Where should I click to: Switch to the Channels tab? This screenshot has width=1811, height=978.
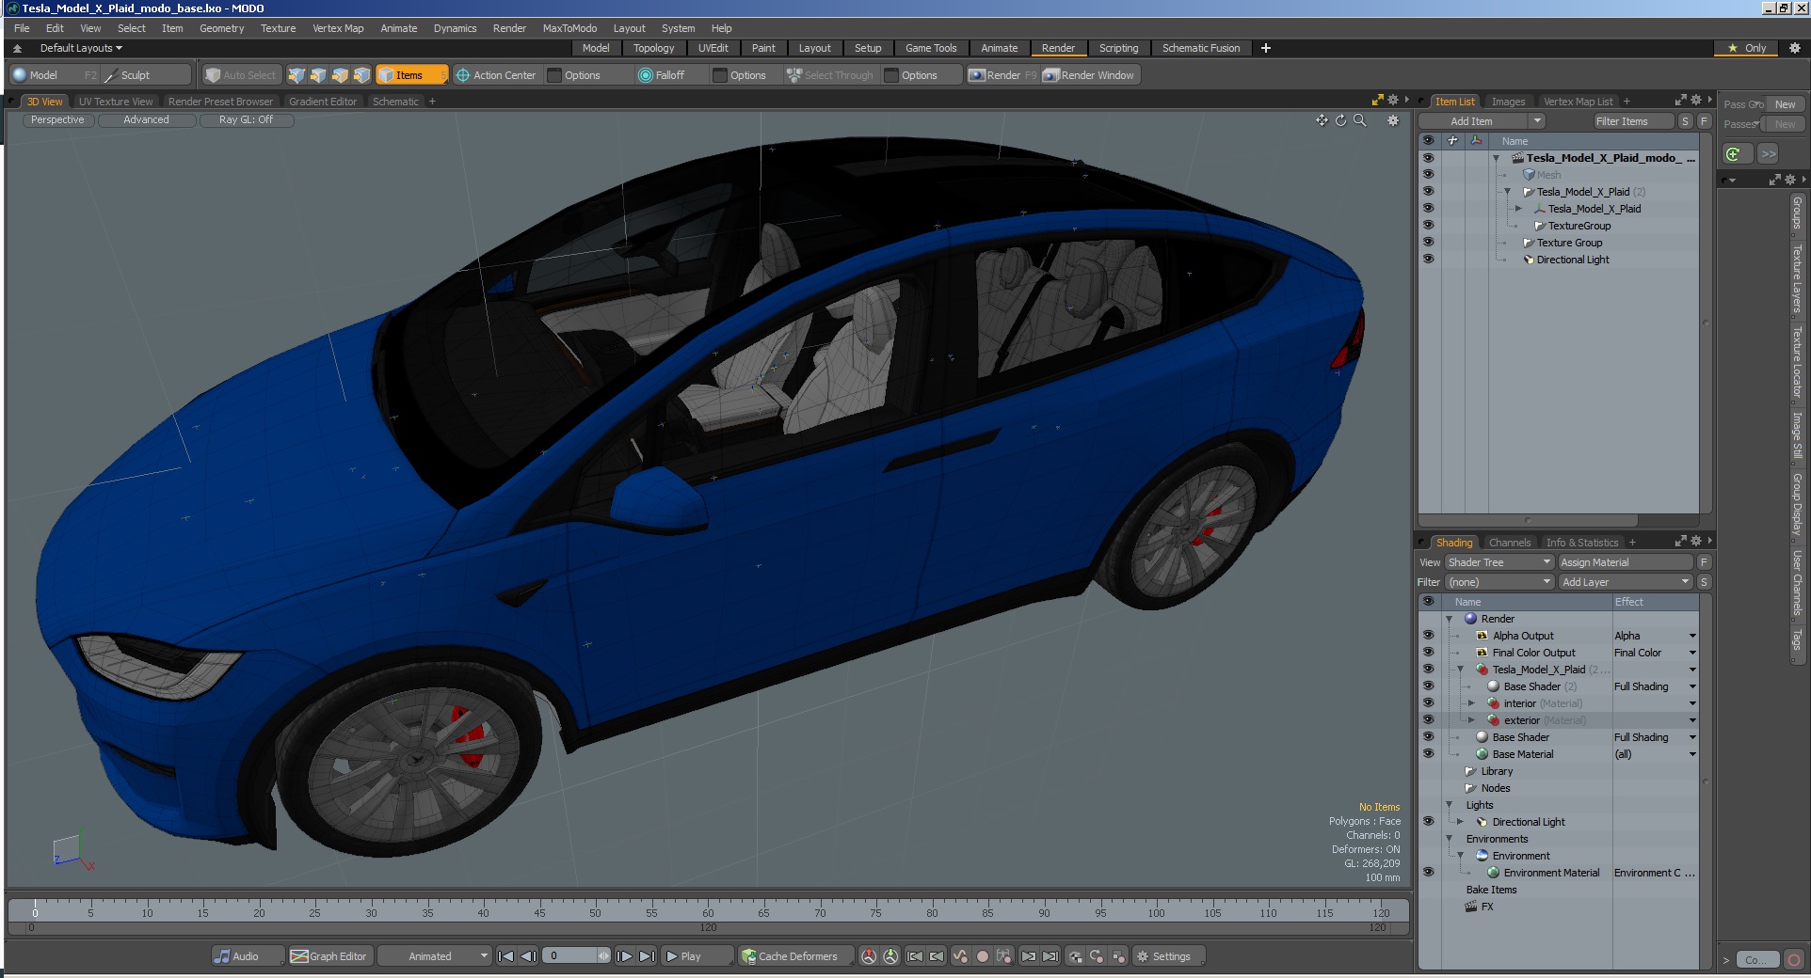1510,543
